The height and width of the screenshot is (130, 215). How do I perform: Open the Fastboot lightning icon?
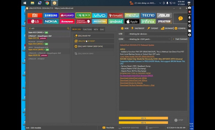pos(138,28)
